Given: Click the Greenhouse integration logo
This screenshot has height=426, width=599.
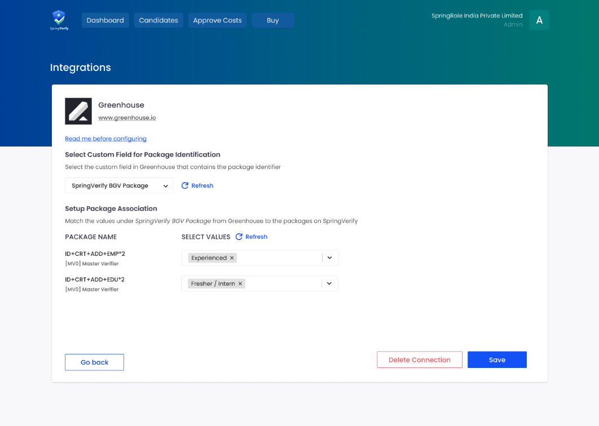Looking at the screenshot, I should pyautogui.click(x=78, y=111).
